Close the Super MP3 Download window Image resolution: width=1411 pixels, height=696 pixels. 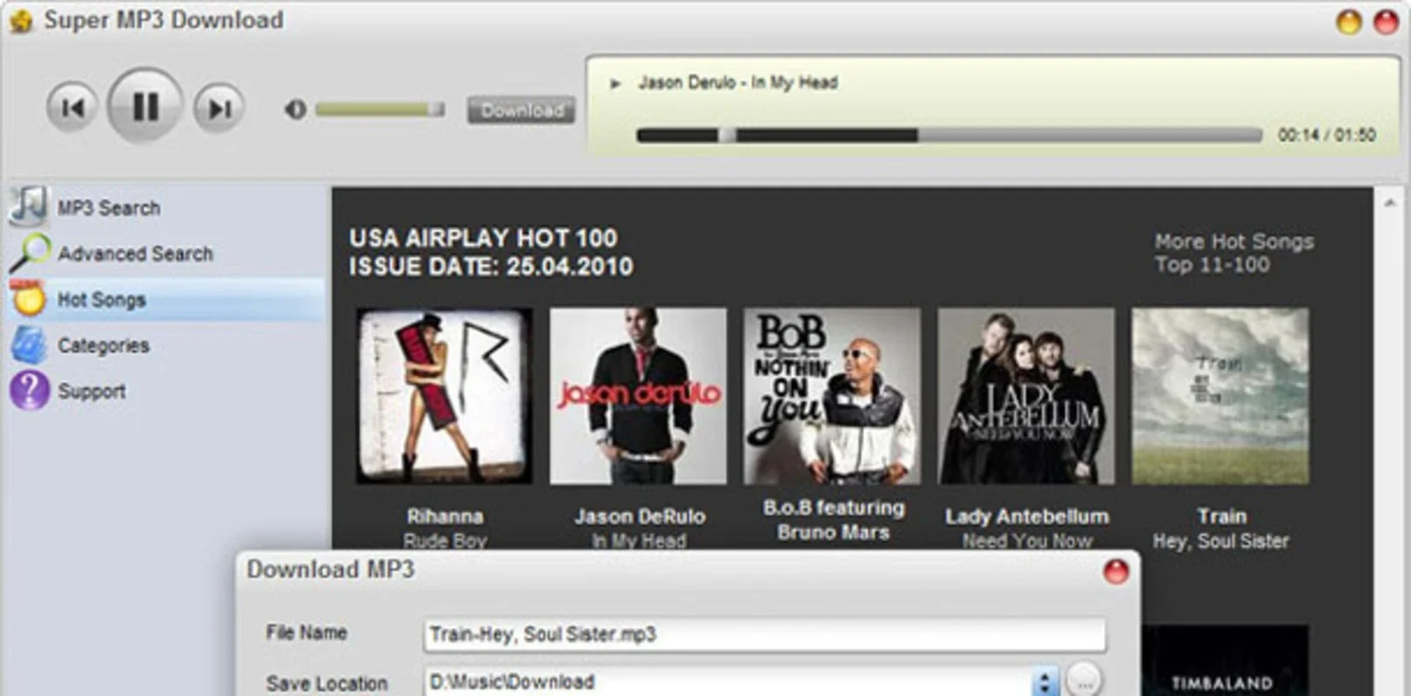tap(1386, 22)
